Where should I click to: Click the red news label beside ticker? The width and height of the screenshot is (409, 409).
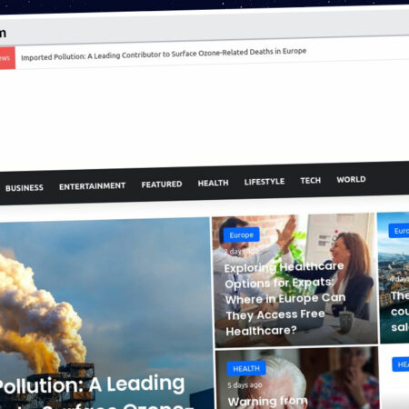click(6, 58)
